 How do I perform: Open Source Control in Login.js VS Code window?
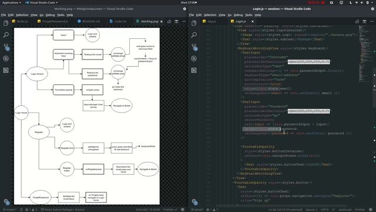pyautogui.click(x=194, y=47)
